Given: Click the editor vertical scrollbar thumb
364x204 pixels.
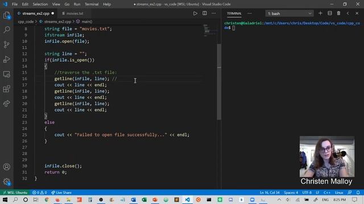Looking at the screenshot, I should (x=219, y=82).
